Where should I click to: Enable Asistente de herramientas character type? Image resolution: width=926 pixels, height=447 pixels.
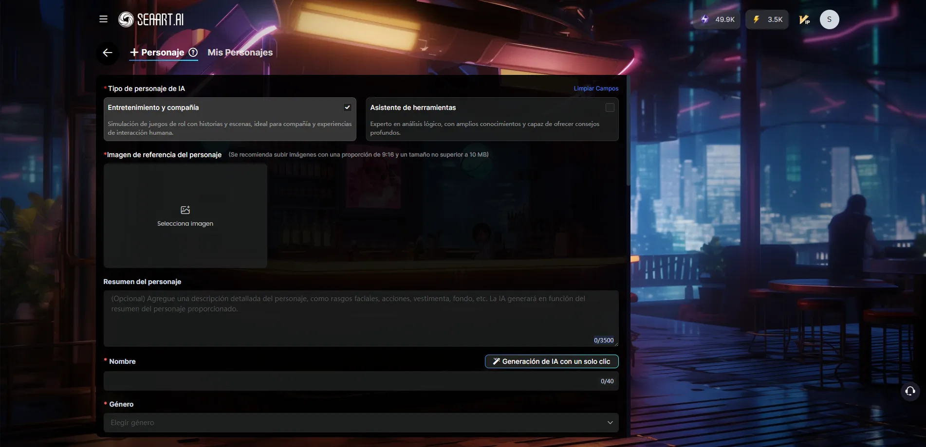click(610, 107)
